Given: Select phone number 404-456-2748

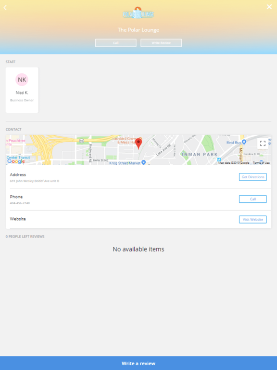Looking at the screenshot, I should 20,203.
